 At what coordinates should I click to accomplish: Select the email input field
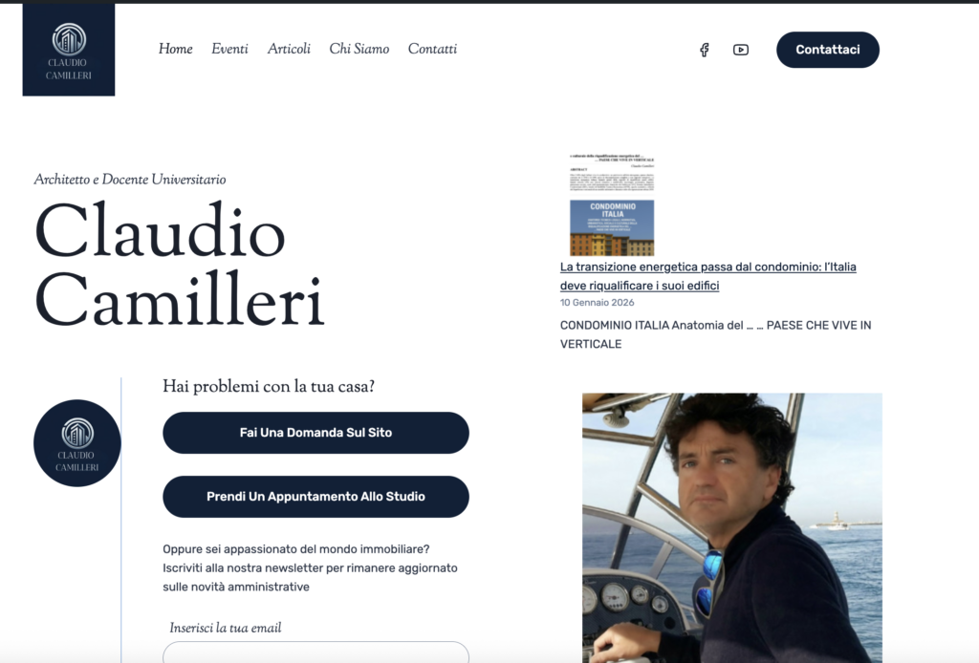coord(315,653)
